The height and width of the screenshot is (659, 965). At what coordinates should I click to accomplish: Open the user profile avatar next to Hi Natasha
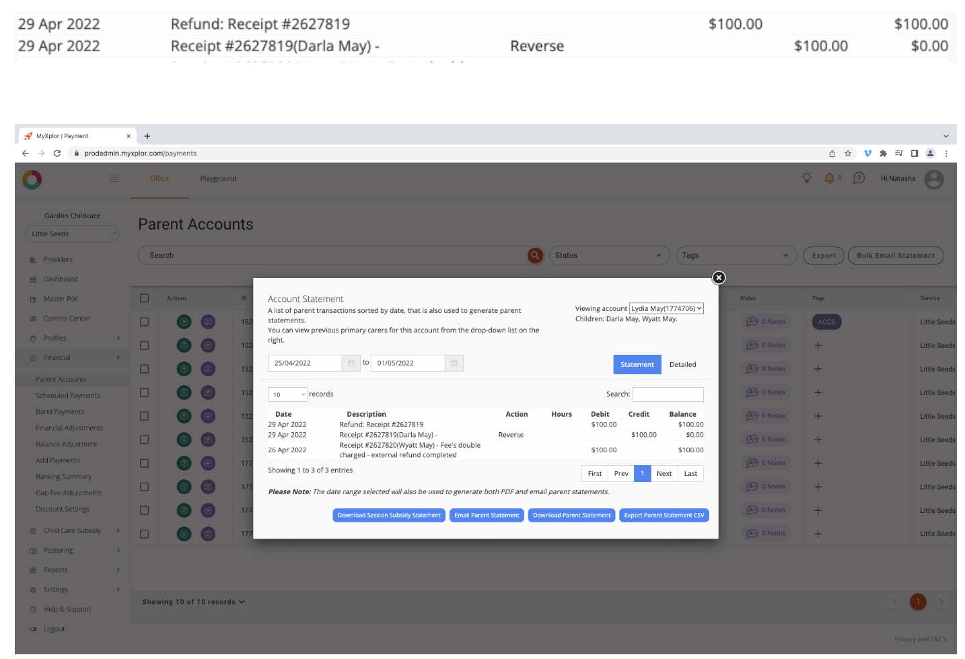point(934,179)
